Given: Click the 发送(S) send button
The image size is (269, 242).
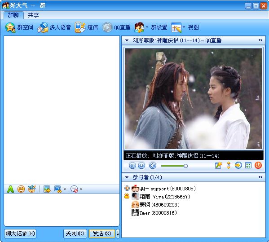Looking at the screenshot, I should click(x=102, y=233).
